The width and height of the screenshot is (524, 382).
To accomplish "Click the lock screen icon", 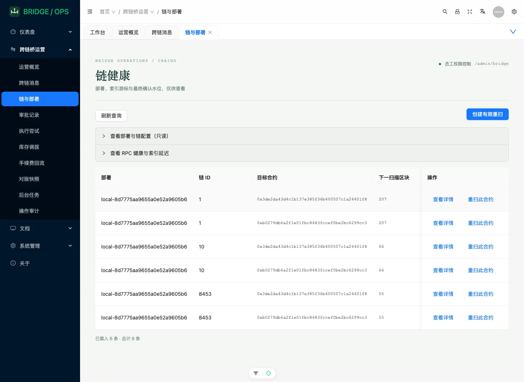I will (x=457, y=12).
